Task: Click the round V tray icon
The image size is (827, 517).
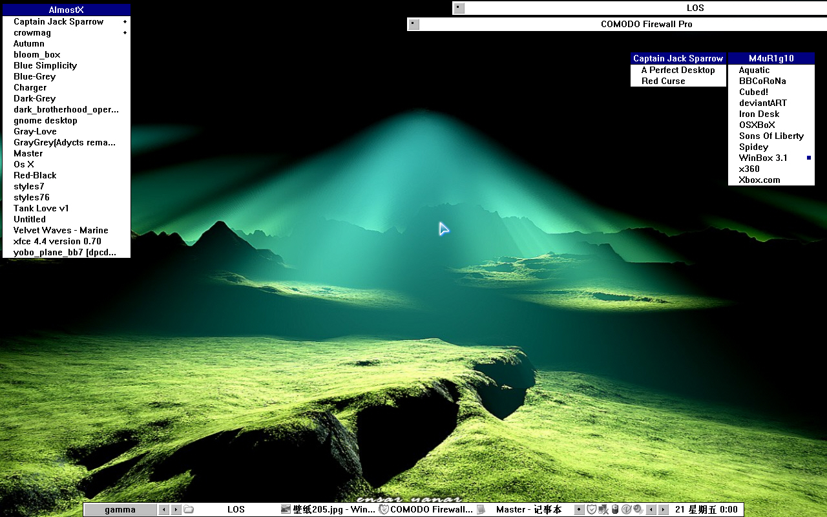Action: pos(626,509)
